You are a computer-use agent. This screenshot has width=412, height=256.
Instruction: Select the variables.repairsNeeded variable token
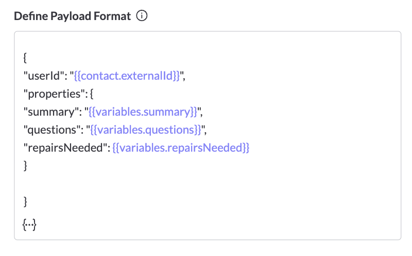[181, 148]
